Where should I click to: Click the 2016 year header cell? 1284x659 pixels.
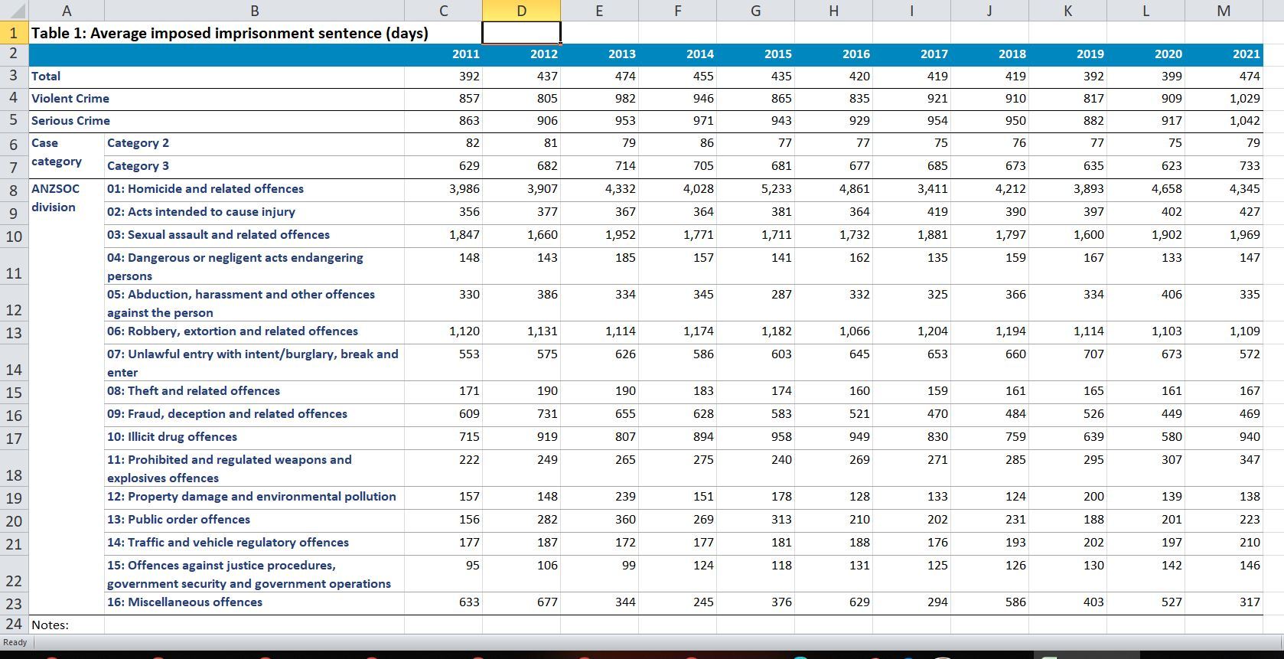(855, 54)
